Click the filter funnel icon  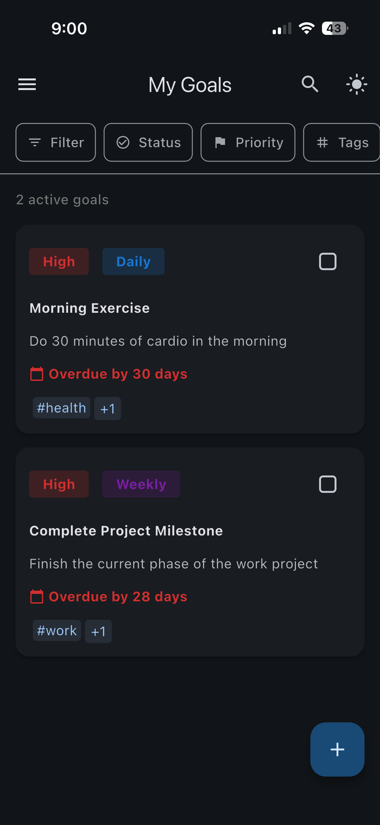(35, 142)
